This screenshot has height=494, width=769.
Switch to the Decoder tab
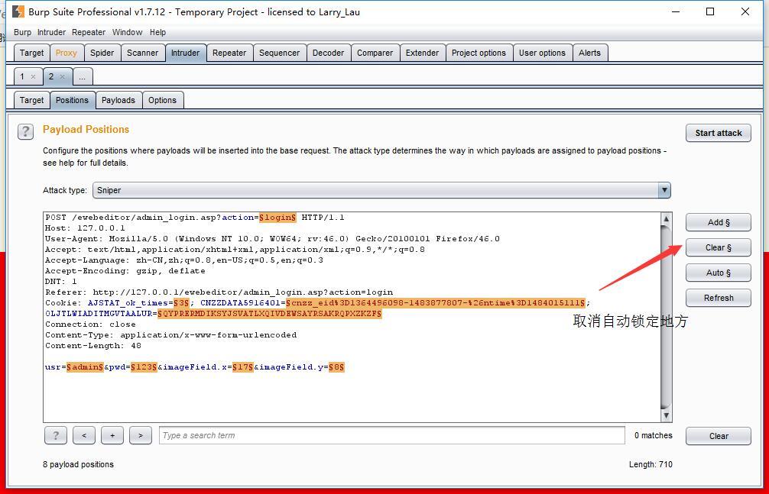tap(328, 53)
